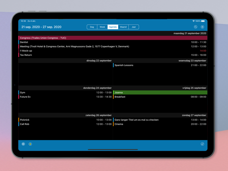This screenshot has width=228, height=171.
Task: Switch to Maand view tab
Action: coord(123,27)
